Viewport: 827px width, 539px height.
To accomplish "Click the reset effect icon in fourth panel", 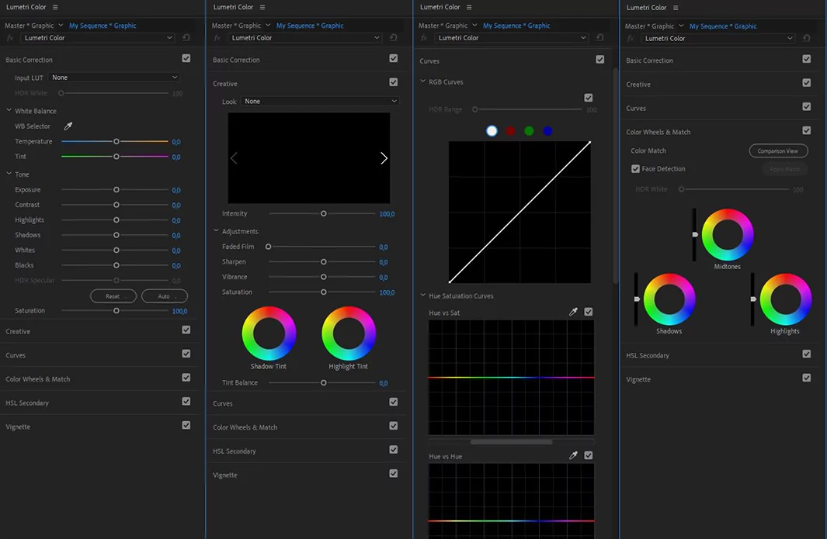I will point(807,39).
